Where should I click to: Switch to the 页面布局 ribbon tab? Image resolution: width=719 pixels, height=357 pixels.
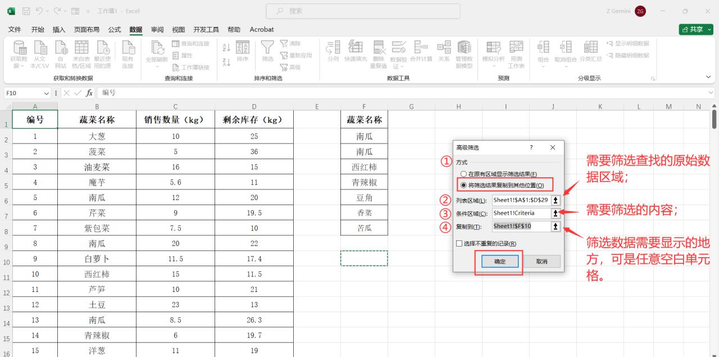pyautogui.click(x=87, y=30)
